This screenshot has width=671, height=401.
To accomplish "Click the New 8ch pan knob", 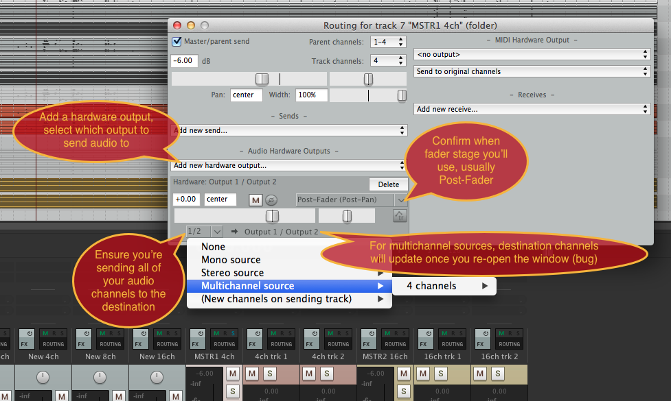I will tap(100, 377).
